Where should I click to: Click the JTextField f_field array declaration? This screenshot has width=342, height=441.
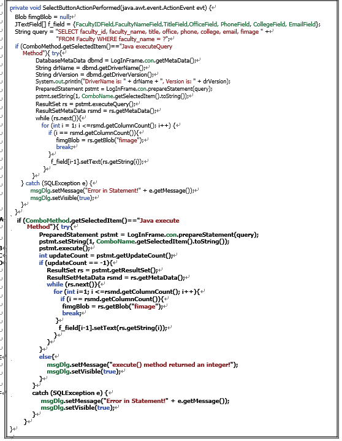coord(167,25)
